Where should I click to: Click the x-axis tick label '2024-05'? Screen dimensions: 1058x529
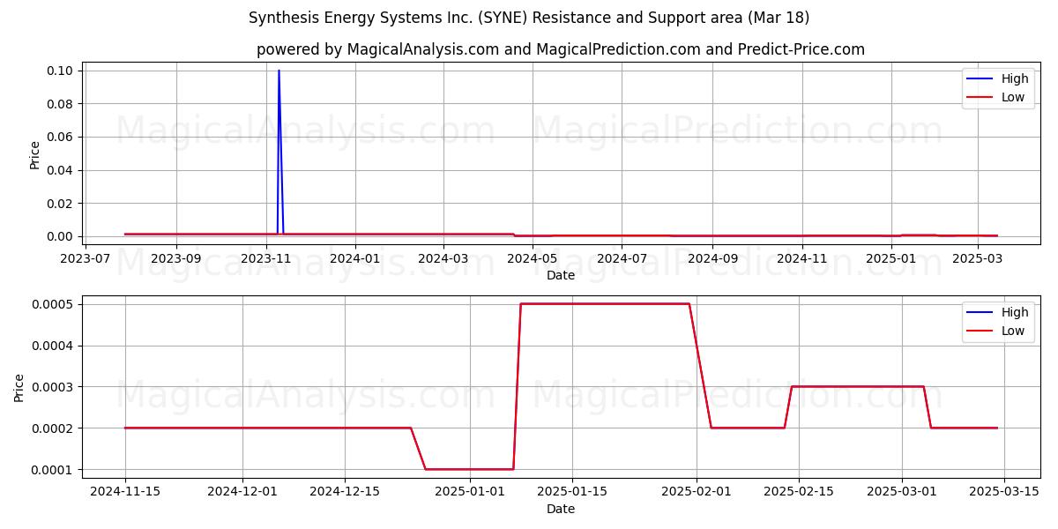tap(533, 258)
